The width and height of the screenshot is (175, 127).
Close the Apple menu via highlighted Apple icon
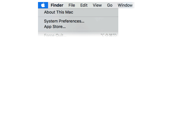43,5
